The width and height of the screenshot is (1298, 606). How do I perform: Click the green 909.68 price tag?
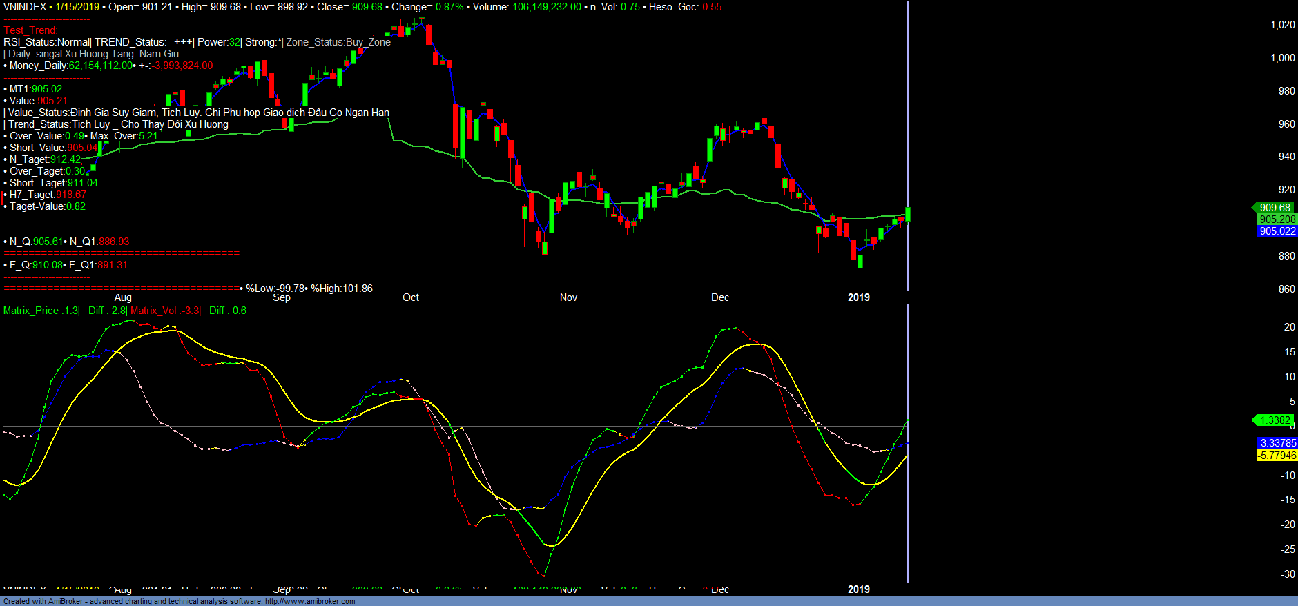pyautogui.click(x=1274, y=208)
